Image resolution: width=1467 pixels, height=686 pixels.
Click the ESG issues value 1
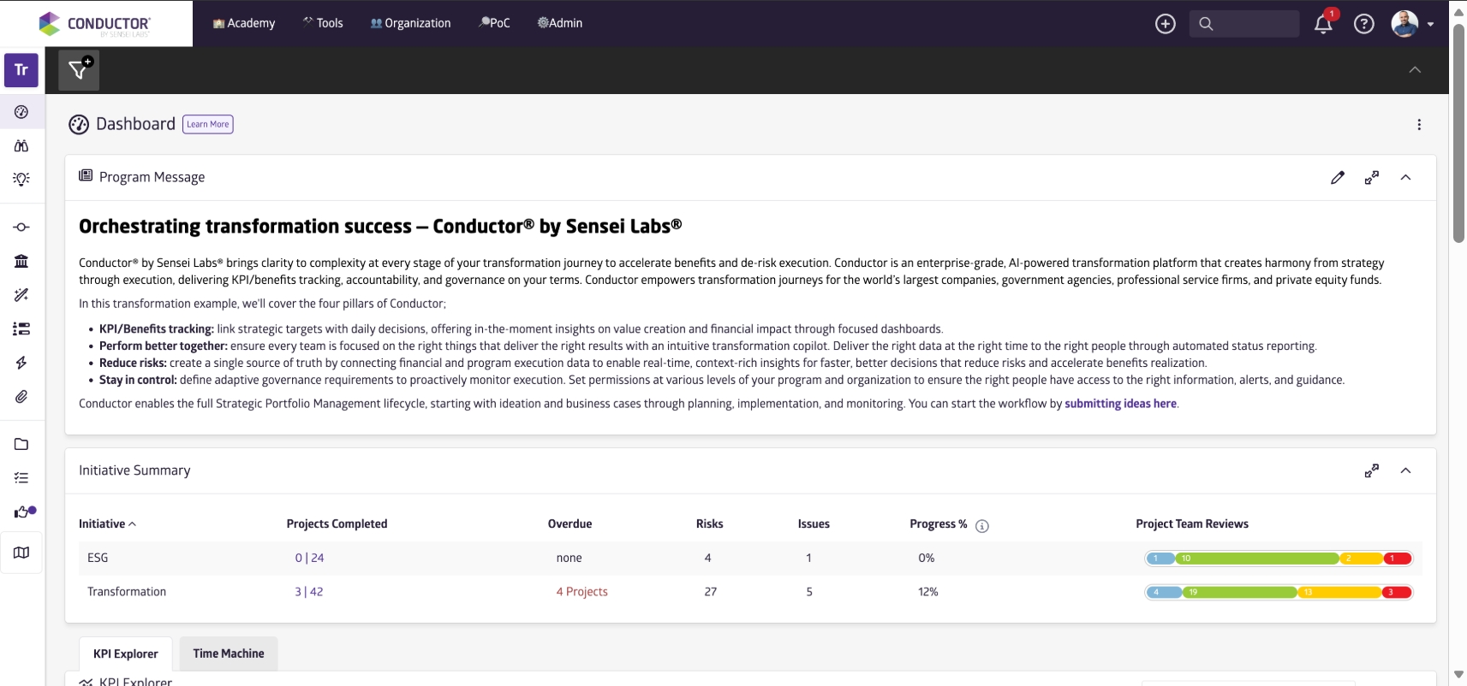[808, 558]
